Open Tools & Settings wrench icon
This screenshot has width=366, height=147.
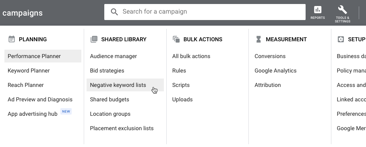click(x=342, y=10)
